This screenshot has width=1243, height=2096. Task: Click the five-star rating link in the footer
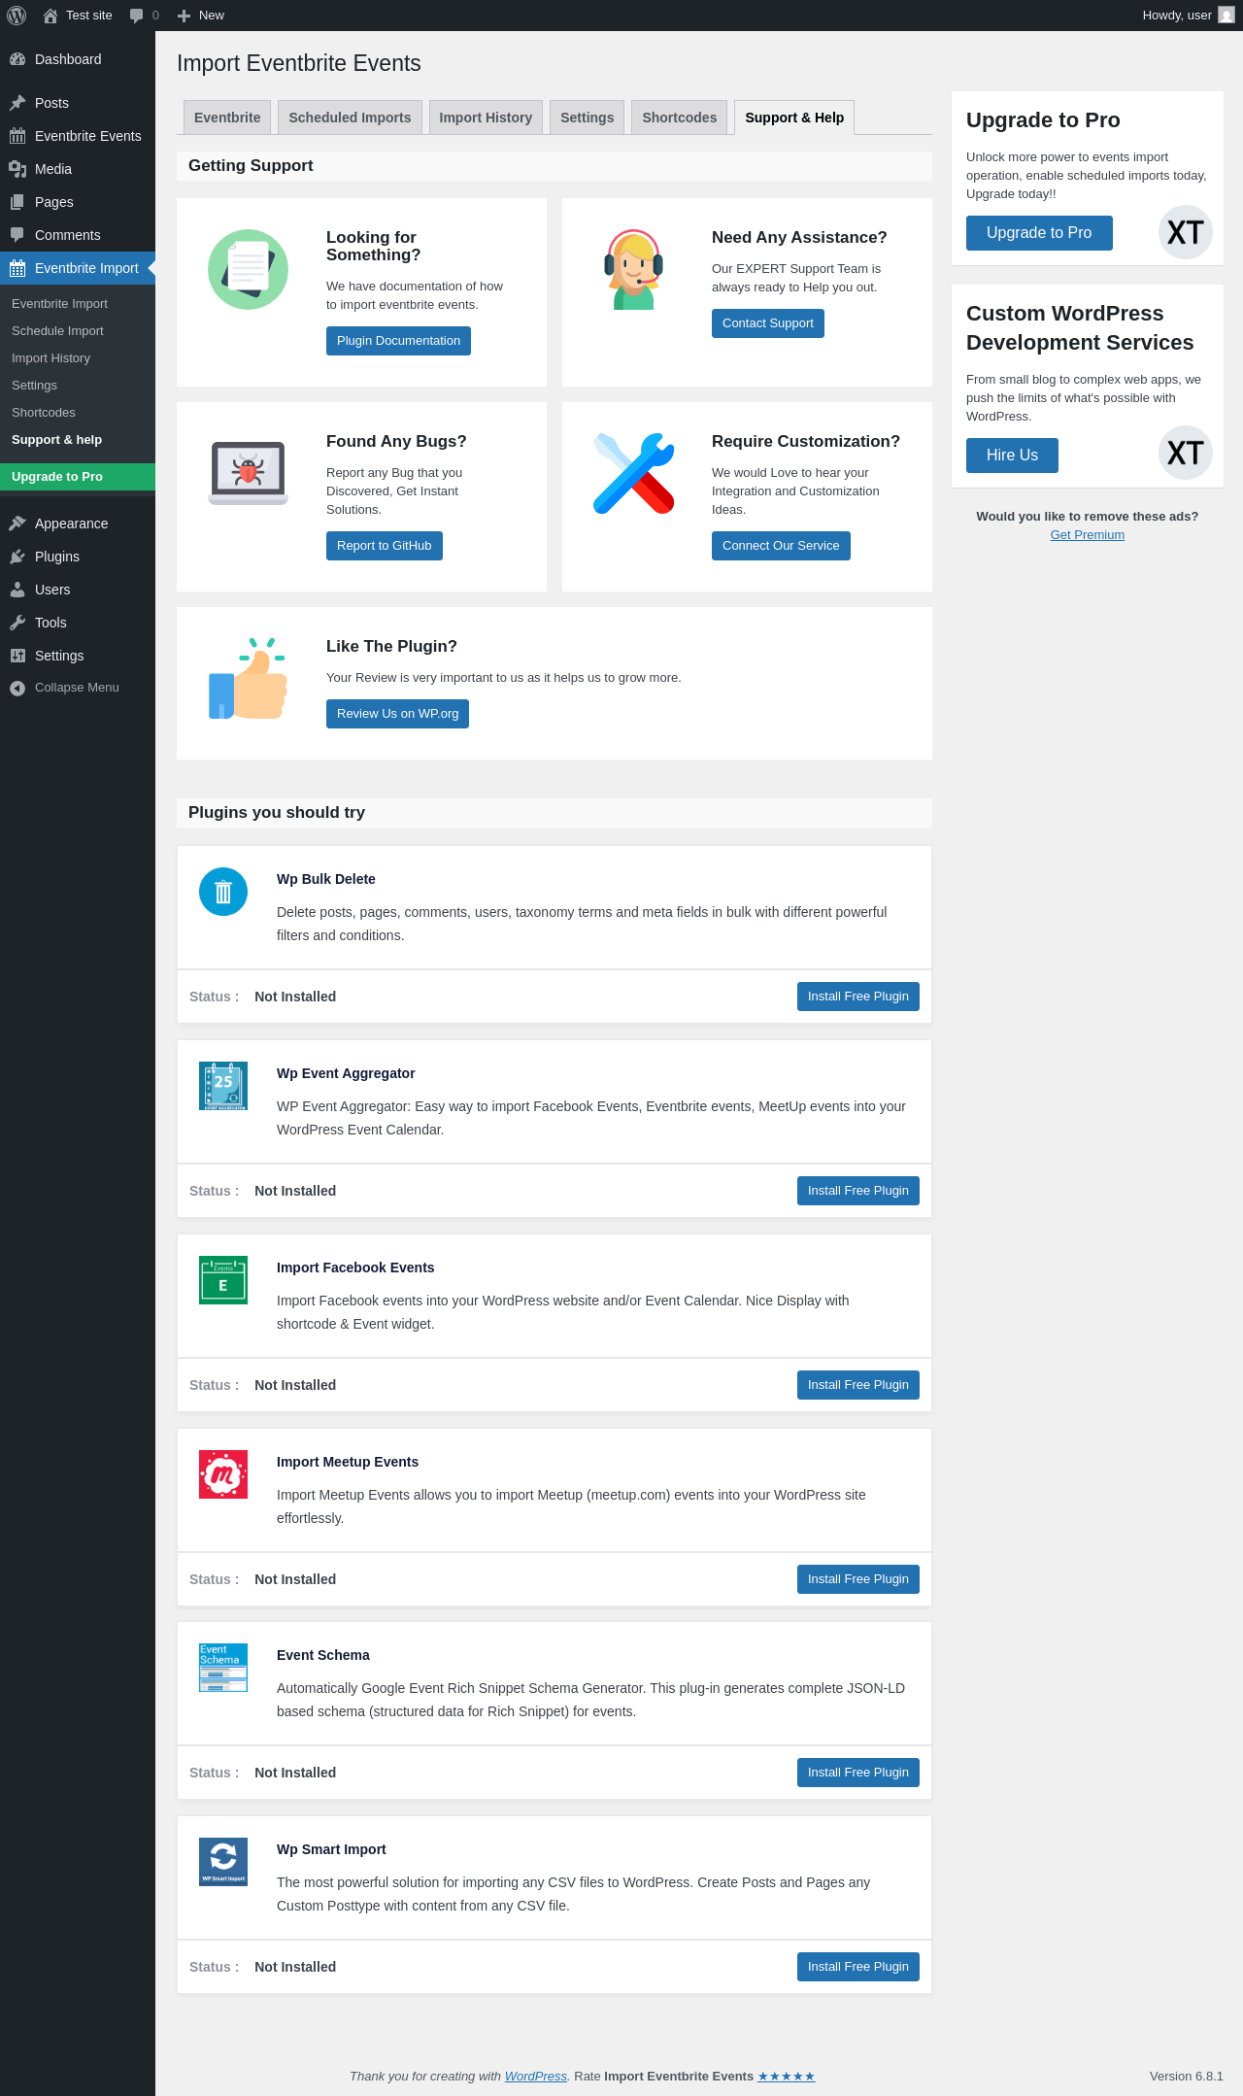[787, 2077]
